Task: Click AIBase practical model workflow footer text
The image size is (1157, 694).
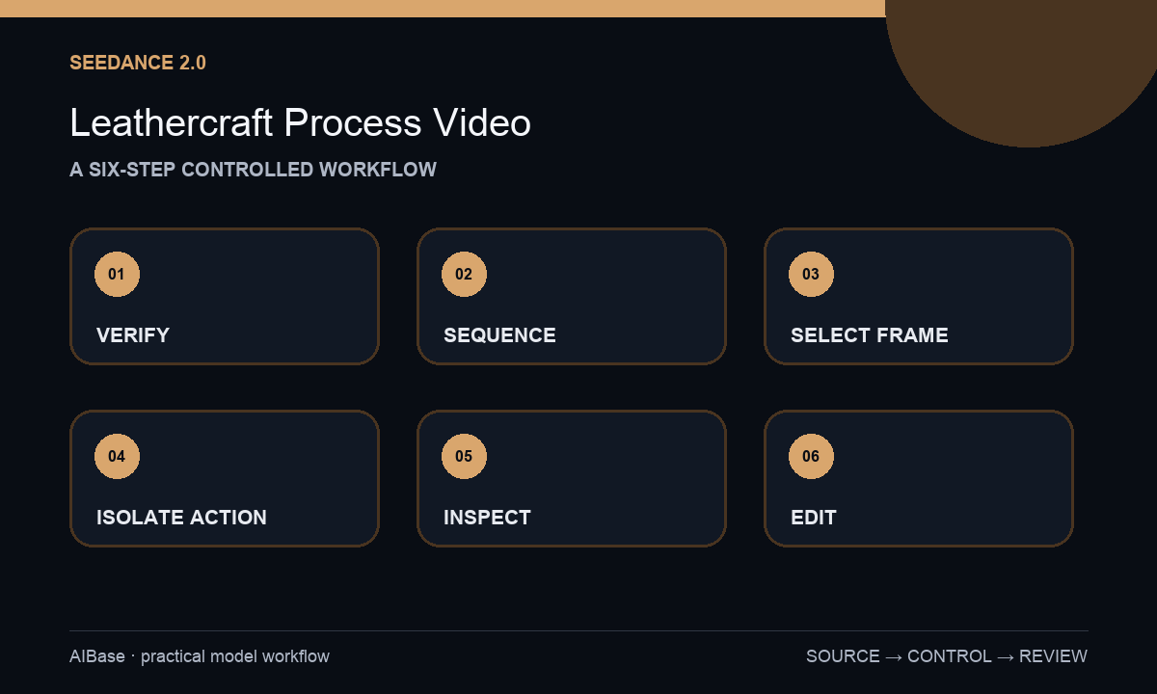Action: click(200, 656)
